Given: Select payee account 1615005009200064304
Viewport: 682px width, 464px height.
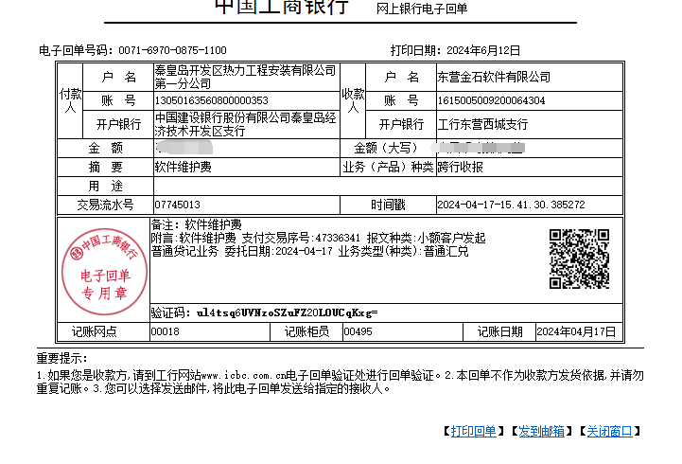Looking at the screenshot, I should pos(491,100).
